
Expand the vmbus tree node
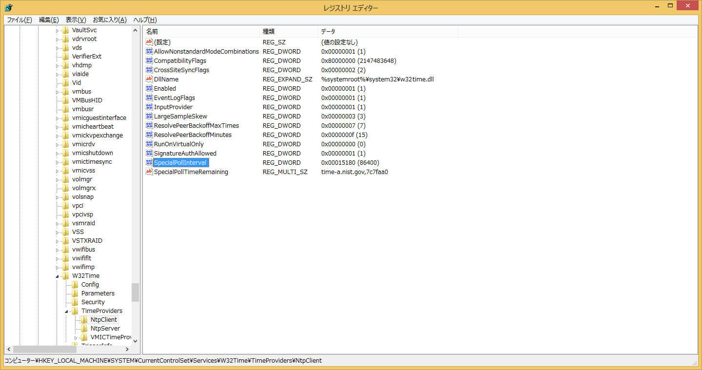(57, 92)
